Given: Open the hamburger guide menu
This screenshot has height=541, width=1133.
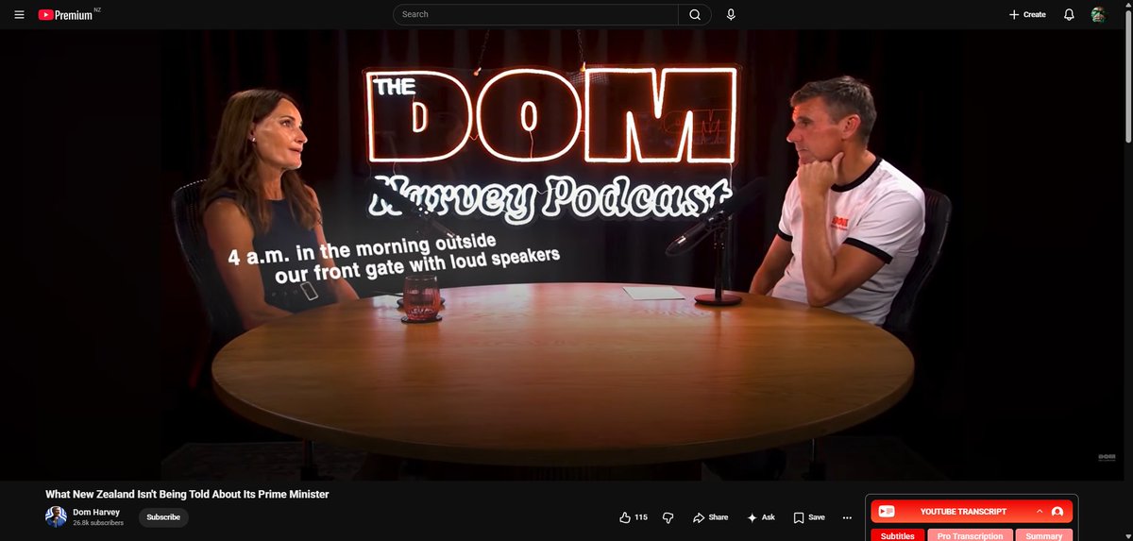Looking at the screenshot, I should point(19,15).
